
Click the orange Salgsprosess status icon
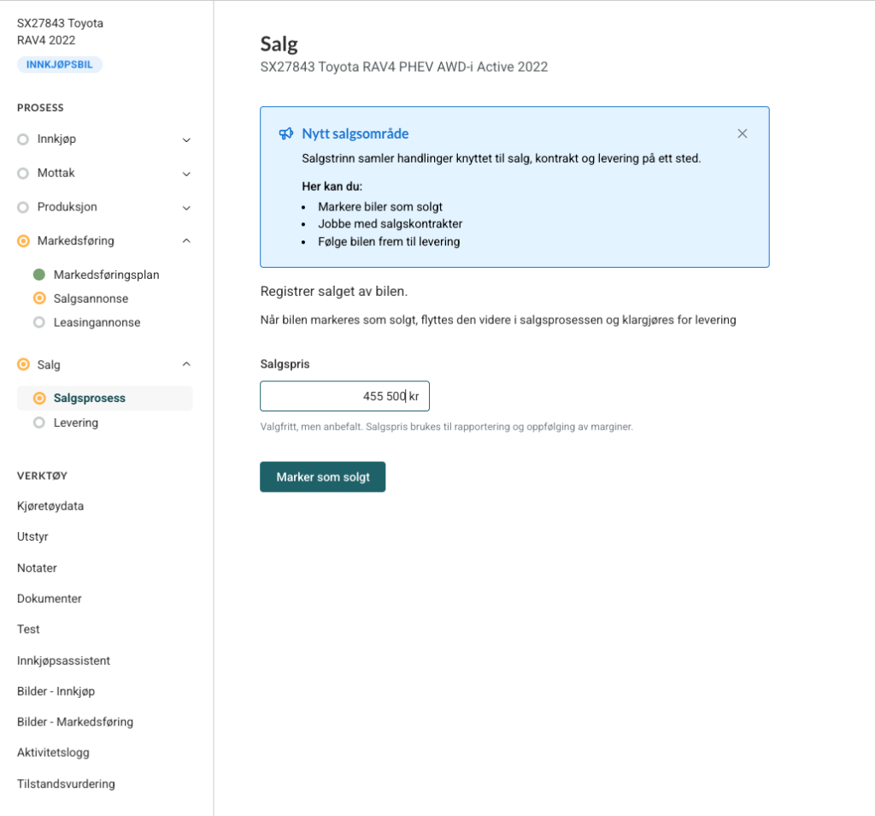pos(38,399)
